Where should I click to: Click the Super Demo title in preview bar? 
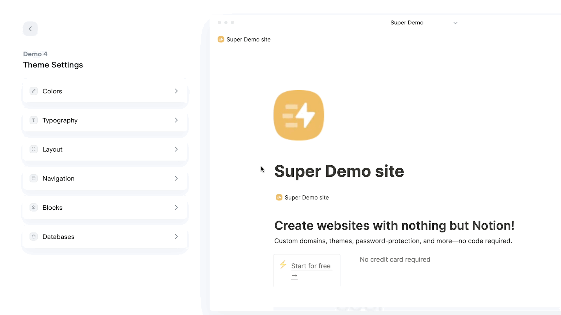point(407,23)
